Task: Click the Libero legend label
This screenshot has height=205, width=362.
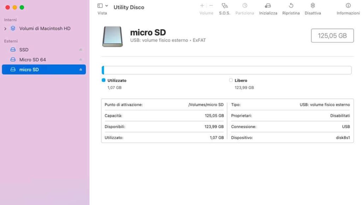Action: click(x=241, y=80)
